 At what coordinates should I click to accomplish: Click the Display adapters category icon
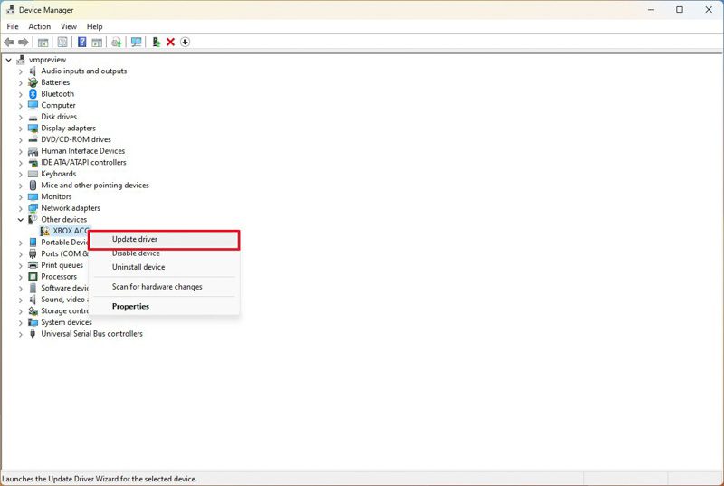pos(33,128)
